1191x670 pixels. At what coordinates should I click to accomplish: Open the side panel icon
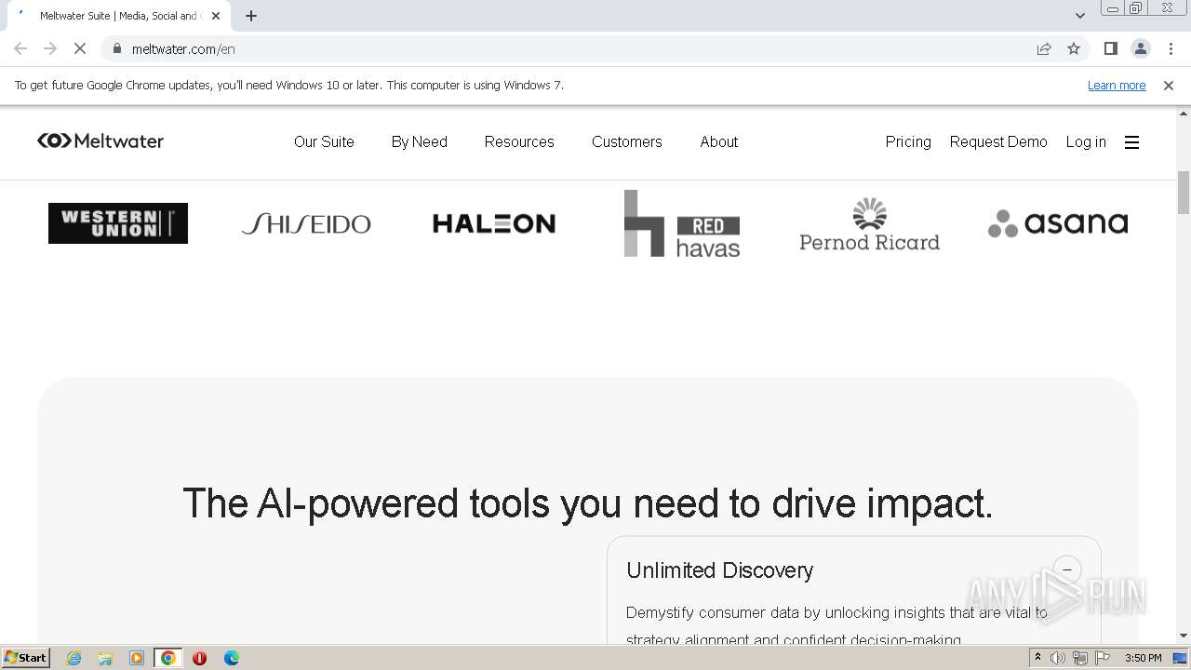pos(1110,48)
